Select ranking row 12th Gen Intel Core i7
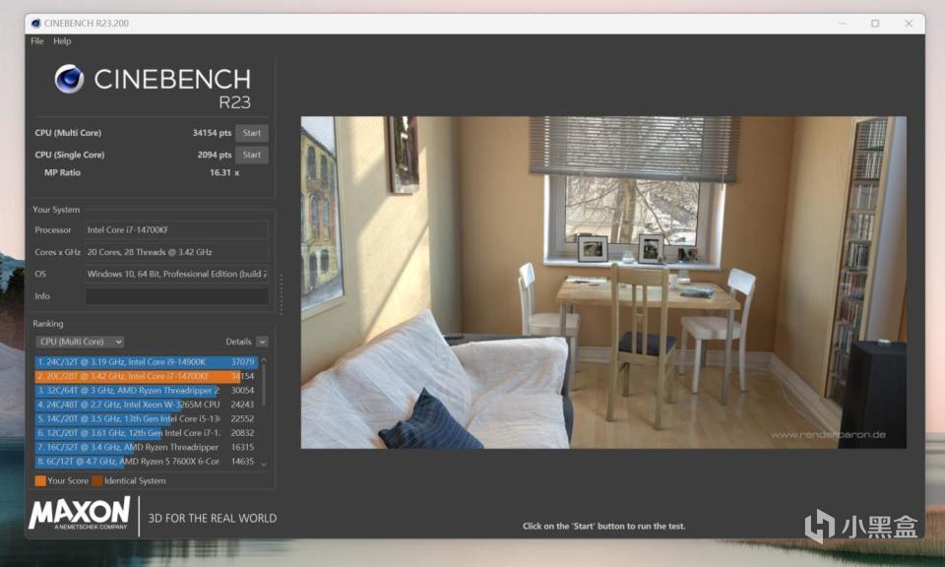Screen dimensions: 945x567 click(146, 432)
